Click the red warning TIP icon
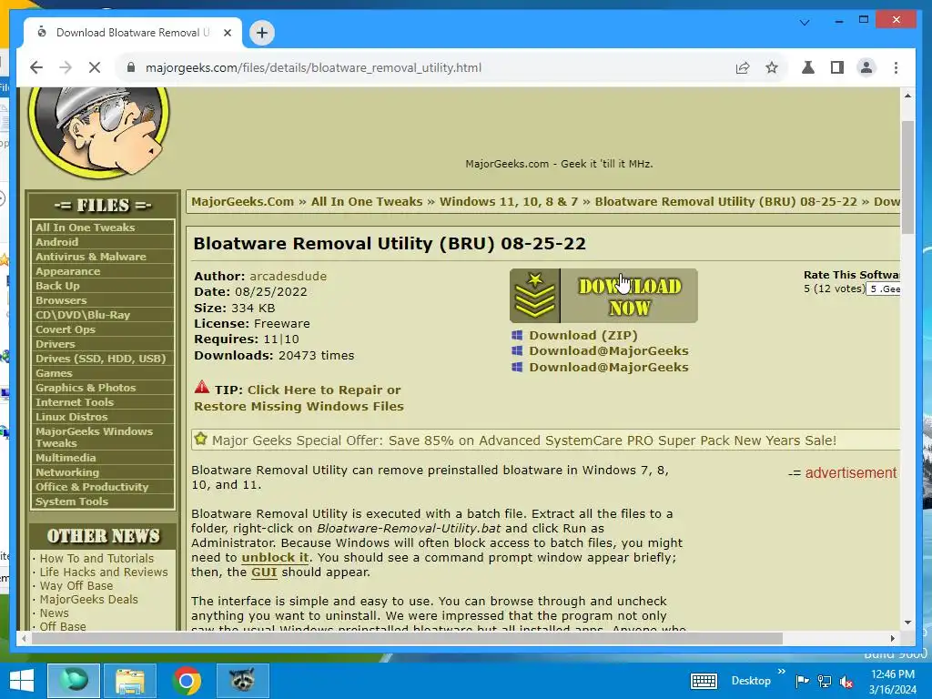Viewport: 932px width, 699px height. point(202,388)
